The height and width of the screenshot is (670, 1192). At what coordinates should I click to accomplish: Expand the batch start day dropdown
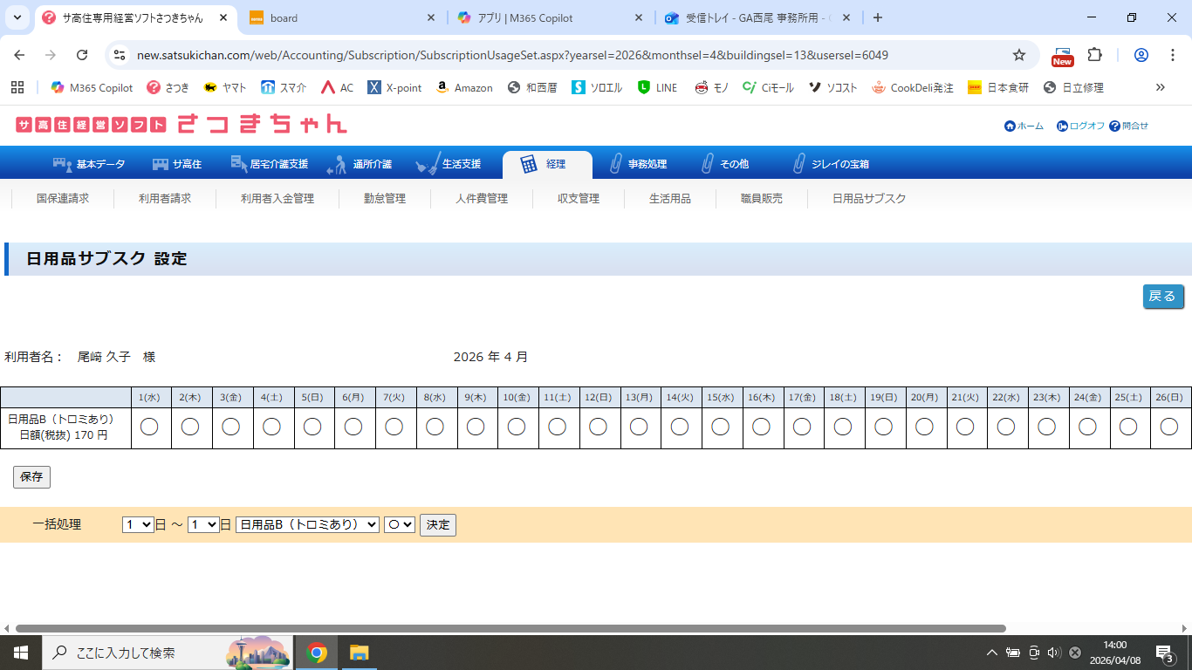(138, 524)
